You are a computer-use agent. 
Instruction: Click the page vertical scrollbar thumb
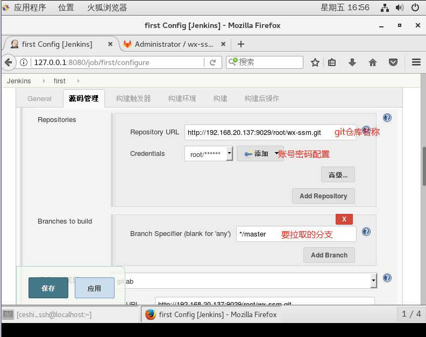pos(424,166)
